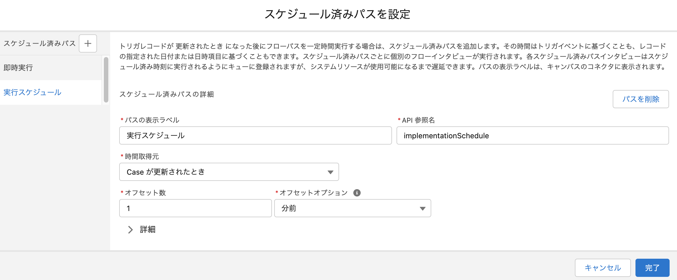The width and height of the screenshot is (677, 280).
Task: Click the 詳細 disclosure triangle
Action: pos(131,229)
